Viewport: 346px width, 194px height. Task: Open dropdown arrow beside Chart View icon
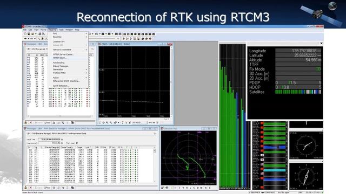pyautogui.click(x=99, y=34)
